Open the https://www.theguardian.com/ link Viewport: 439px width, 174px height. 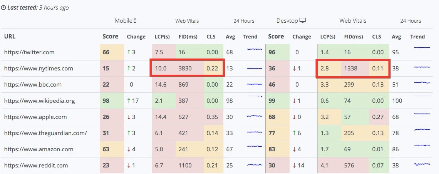click(46, 133)
